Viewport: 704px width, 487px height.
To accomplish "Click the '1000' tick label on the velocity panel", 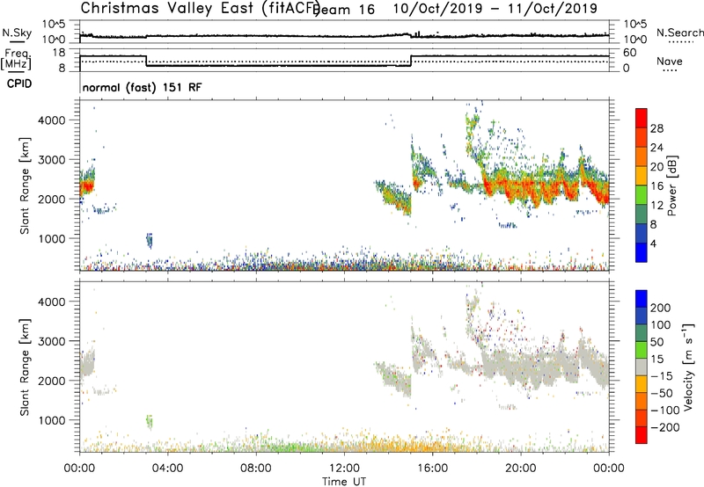I will [52, 420].
